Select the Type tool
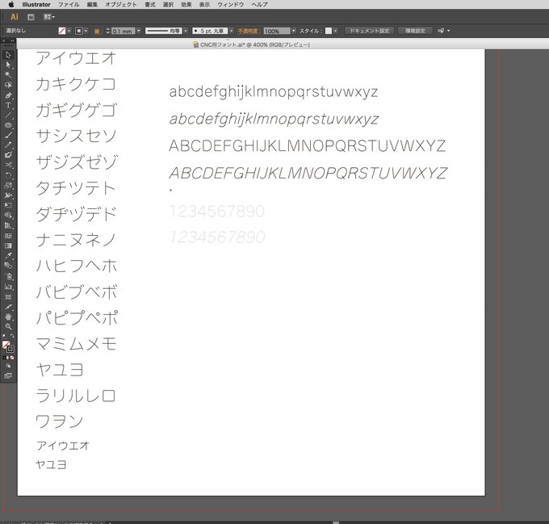Viewport: 549px width, 524px height. (8, 105)
